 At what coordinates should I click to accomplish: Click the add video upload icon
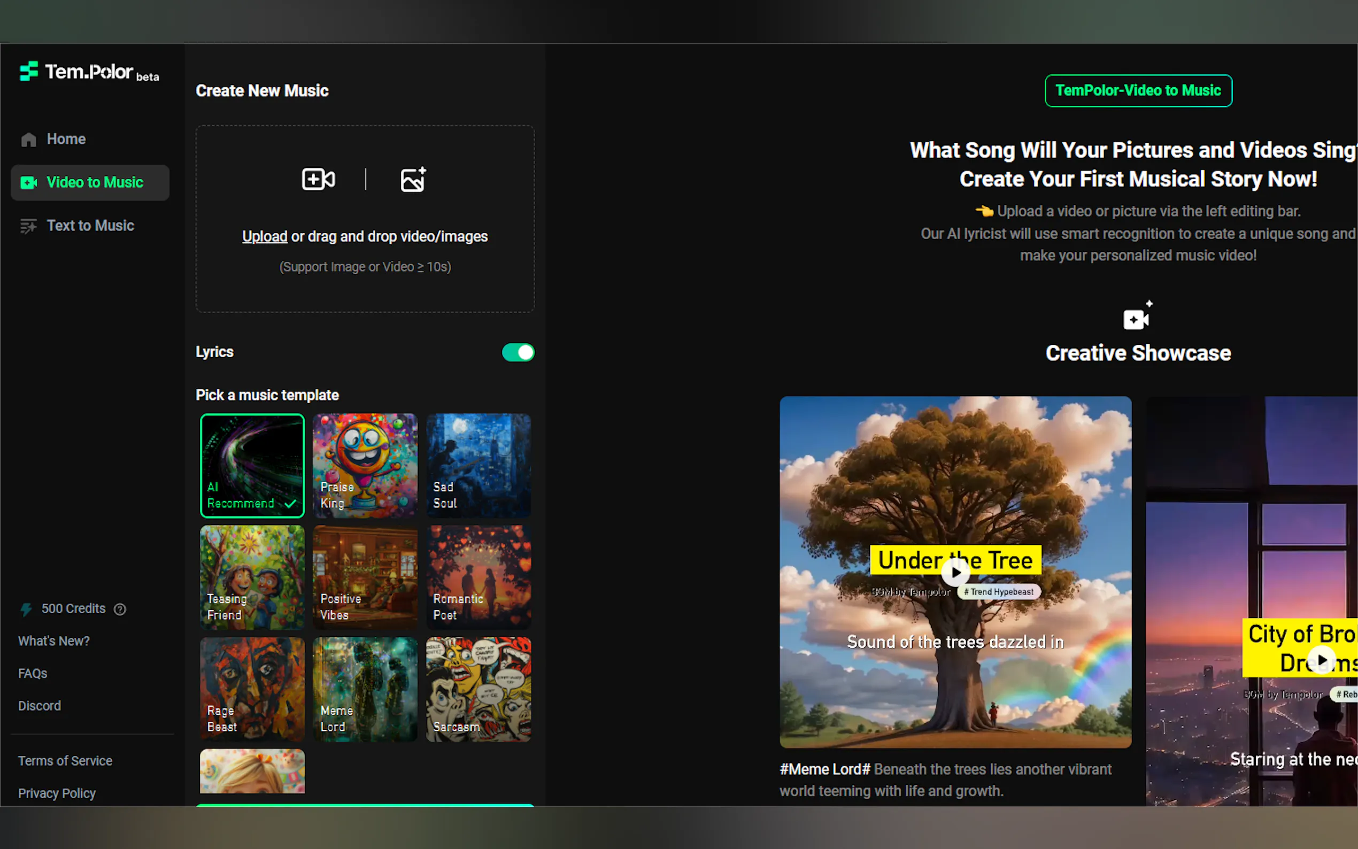click(x=318, y=179)
